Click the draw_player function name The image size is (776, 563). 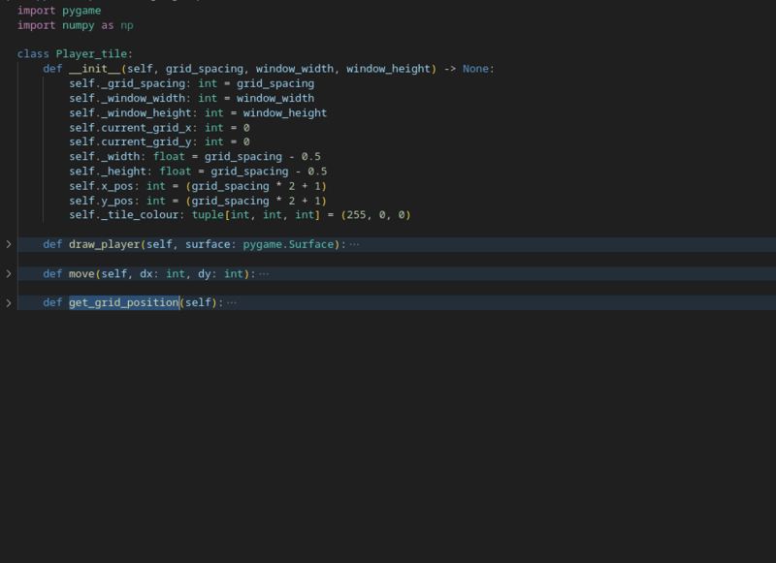pos(105,244)
